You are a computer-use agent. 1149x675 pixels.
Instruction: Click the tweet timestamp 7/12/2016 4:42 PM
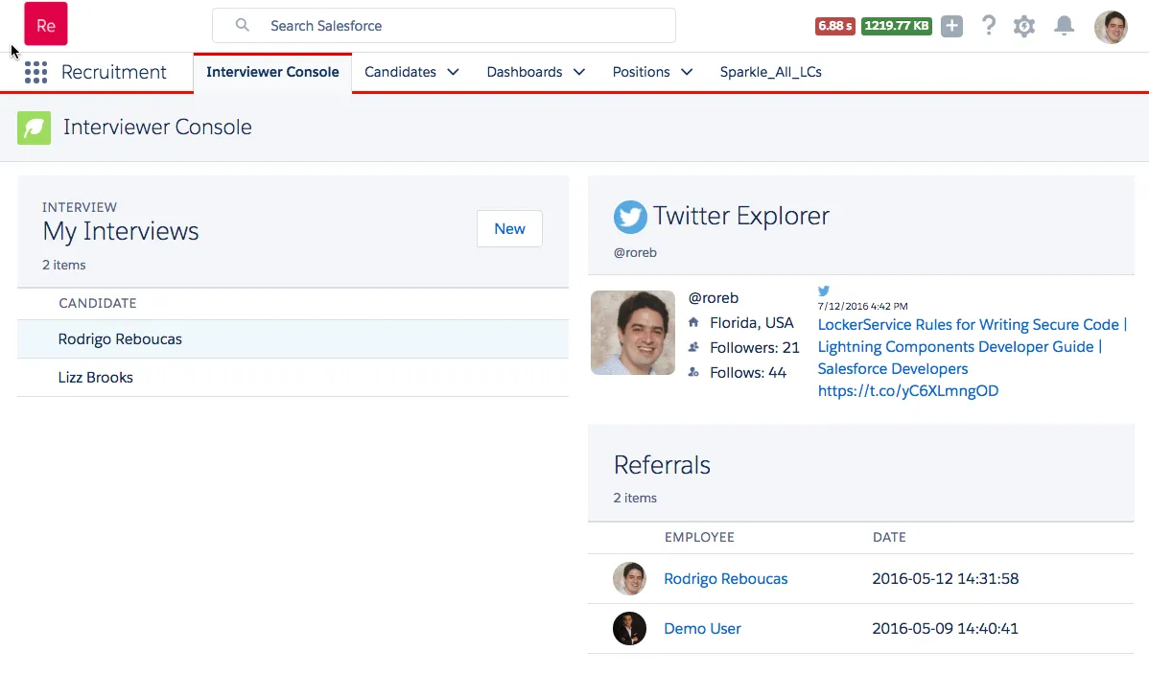pos(862,307)
